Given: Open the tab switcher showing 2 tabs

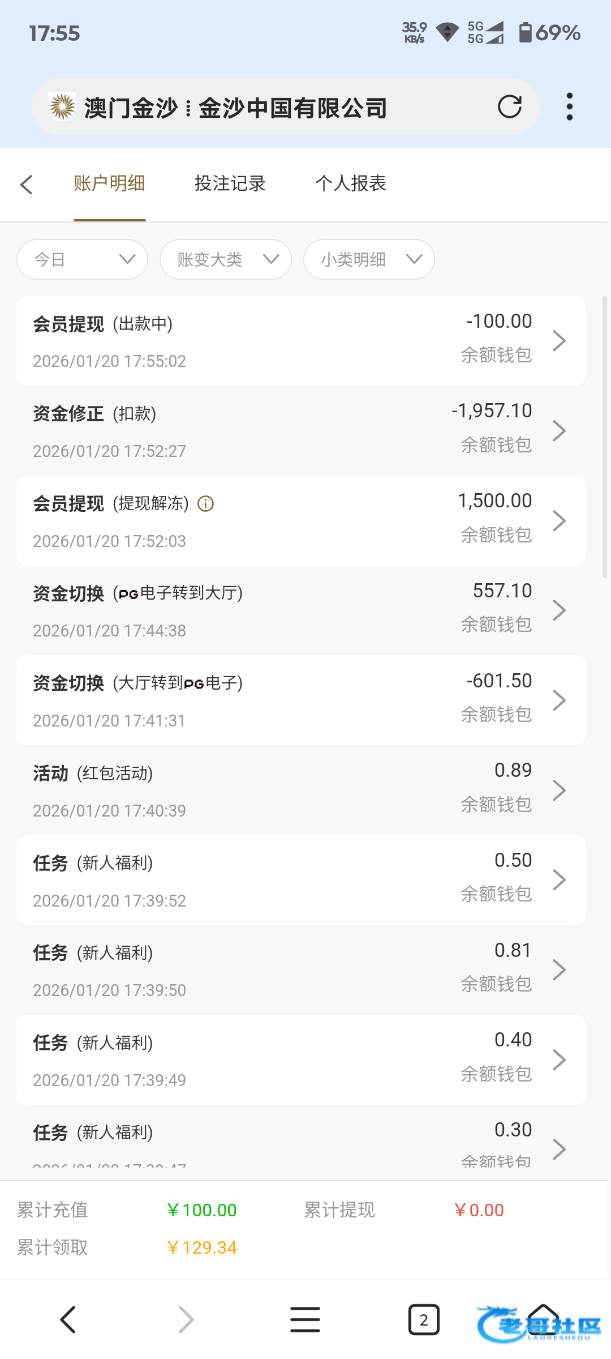Looking at the screenshot, I should pos(424,1319).
